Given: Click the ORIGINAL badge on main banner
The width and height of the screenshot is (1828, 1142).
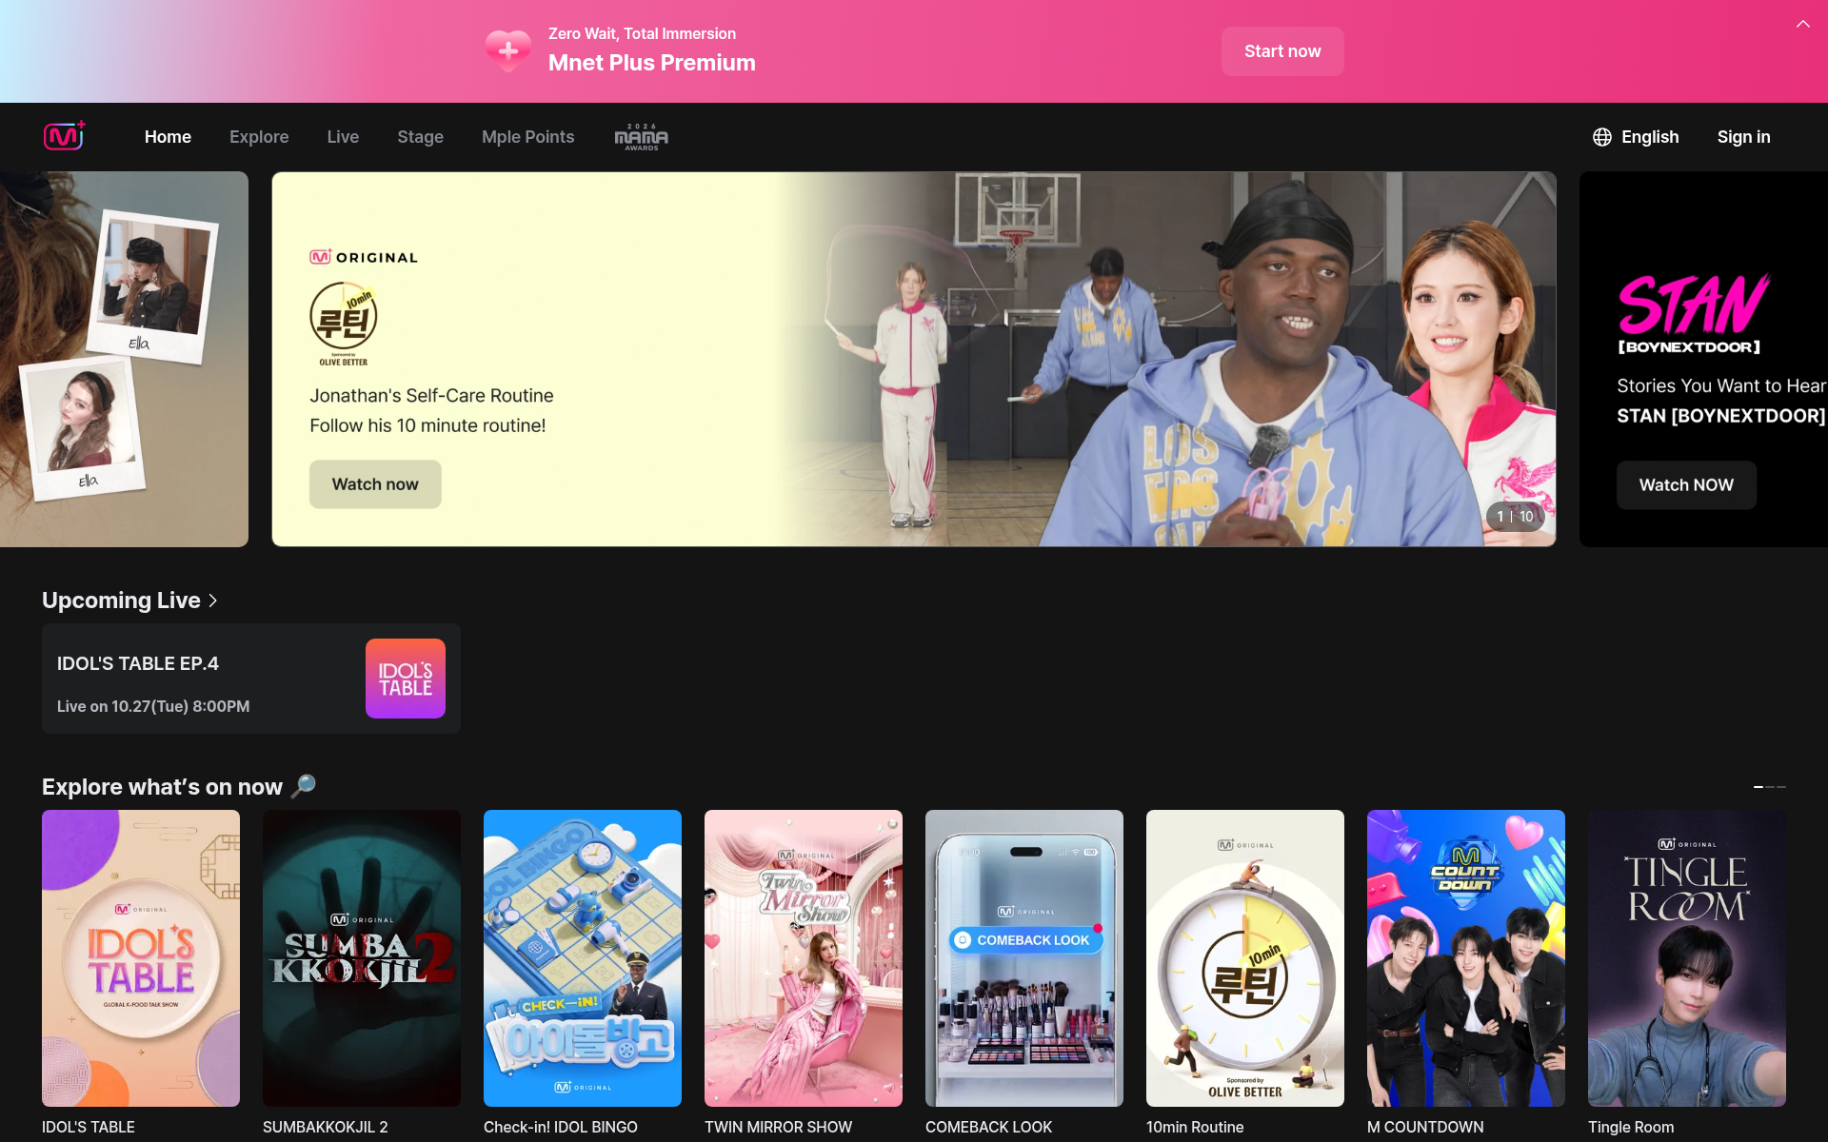Looking at the screenshot, I should point(364,257).
